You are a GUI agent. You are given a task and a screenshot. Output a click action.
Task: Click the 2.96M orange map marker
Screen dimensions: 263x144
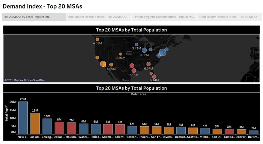coord(121,54)
